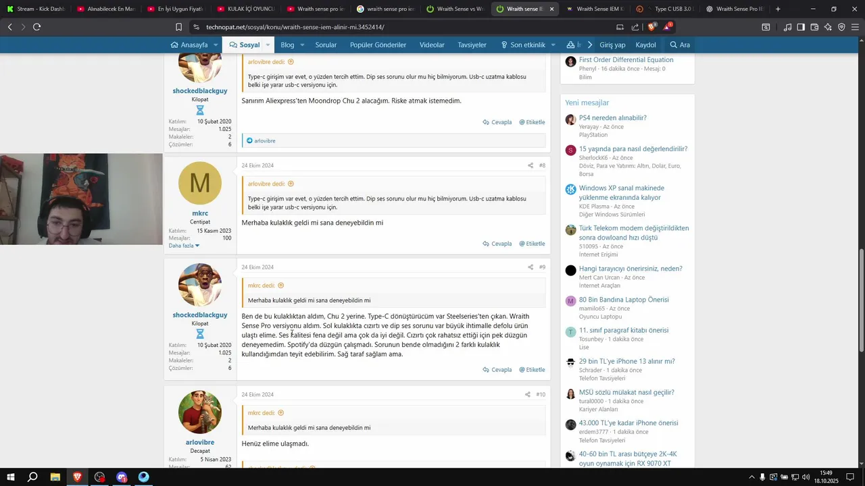Expand mkrc's profile with Daha fazla
The width and height of the screenshot is (865, 486).
(x=184, y=246)
